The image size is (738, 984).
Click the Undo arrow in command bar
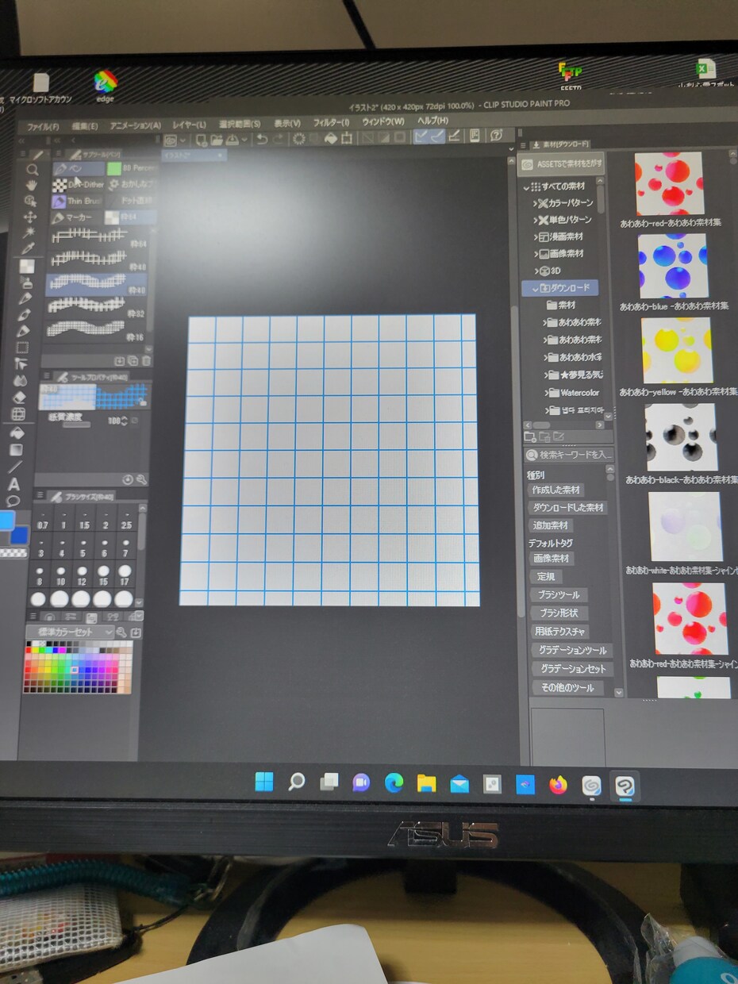262,138
